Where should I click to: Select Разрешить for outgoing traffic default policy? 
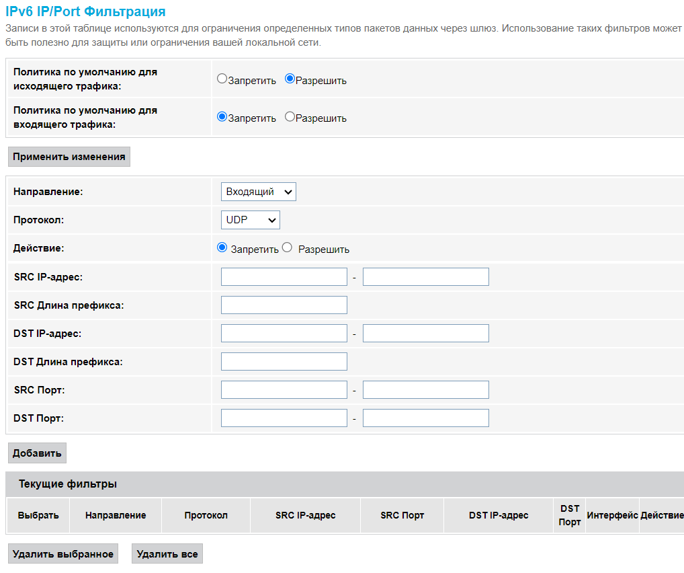290,79
